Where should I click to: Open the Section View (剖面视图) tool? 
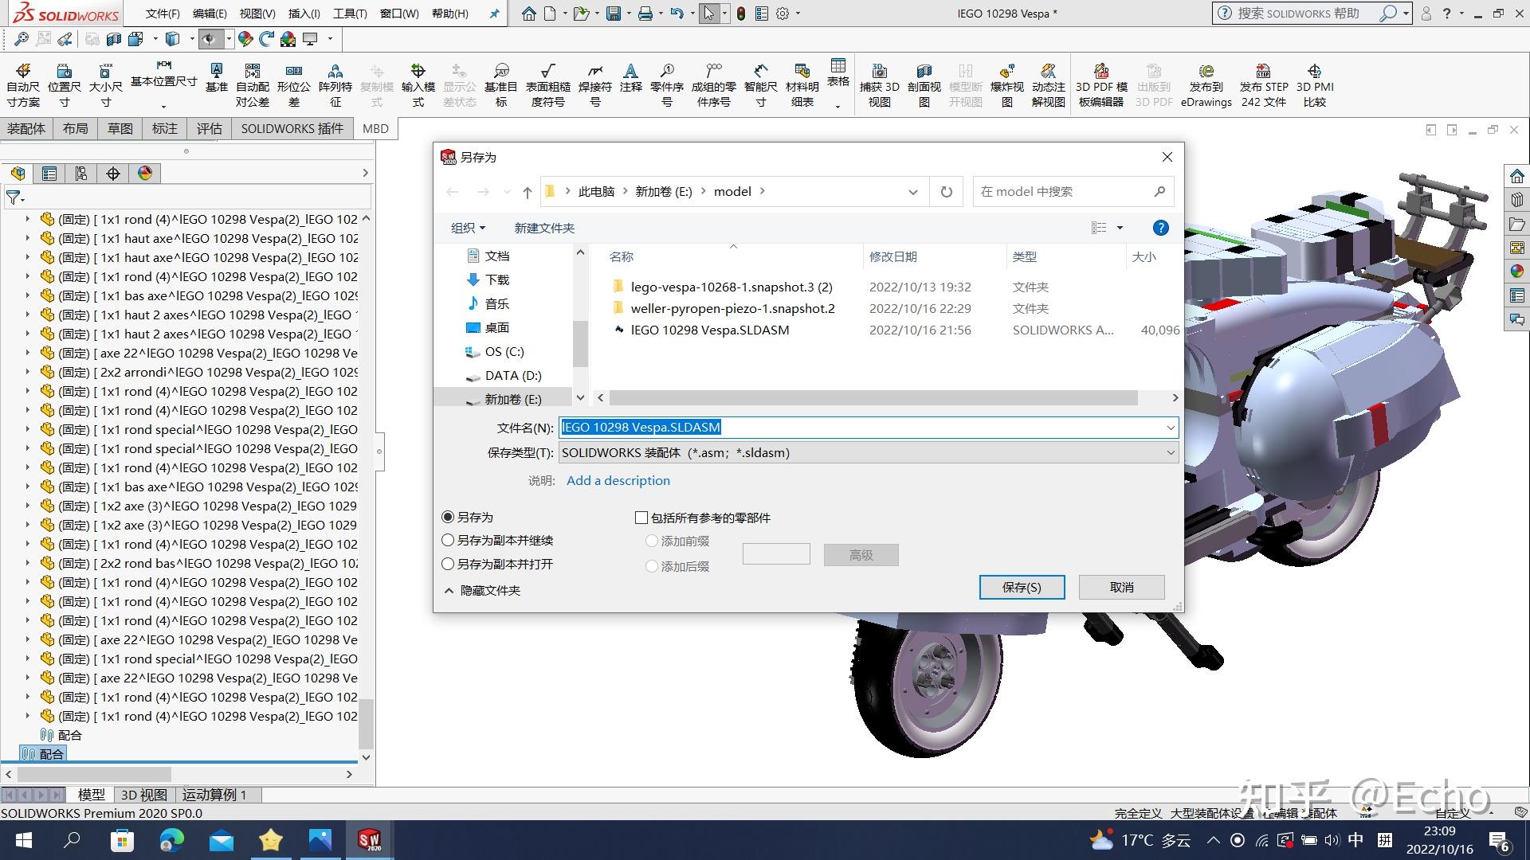pos(924,85)
